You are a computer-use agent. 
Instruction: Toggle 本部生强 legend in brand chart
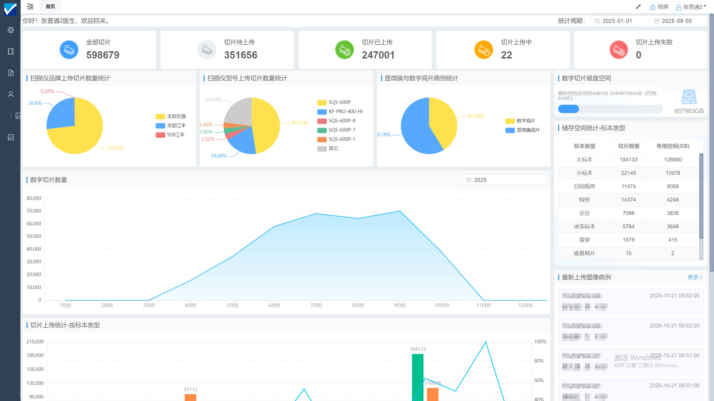click(x=170, y=116)
